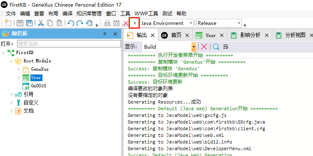Viewport: 313px width, 156px height.
Task: Select the User transaction item
Action: [36, 78]
